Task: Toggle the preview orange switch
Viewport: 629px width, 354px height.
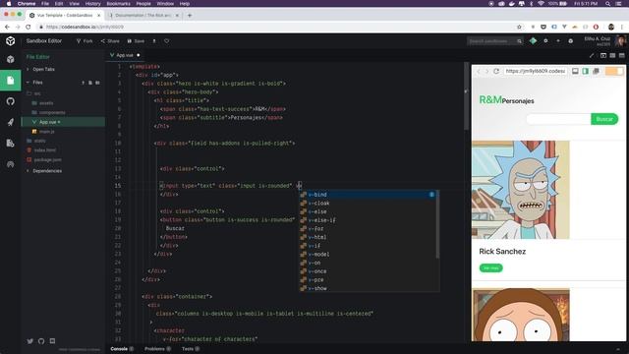Action: (x=614, y=71)
